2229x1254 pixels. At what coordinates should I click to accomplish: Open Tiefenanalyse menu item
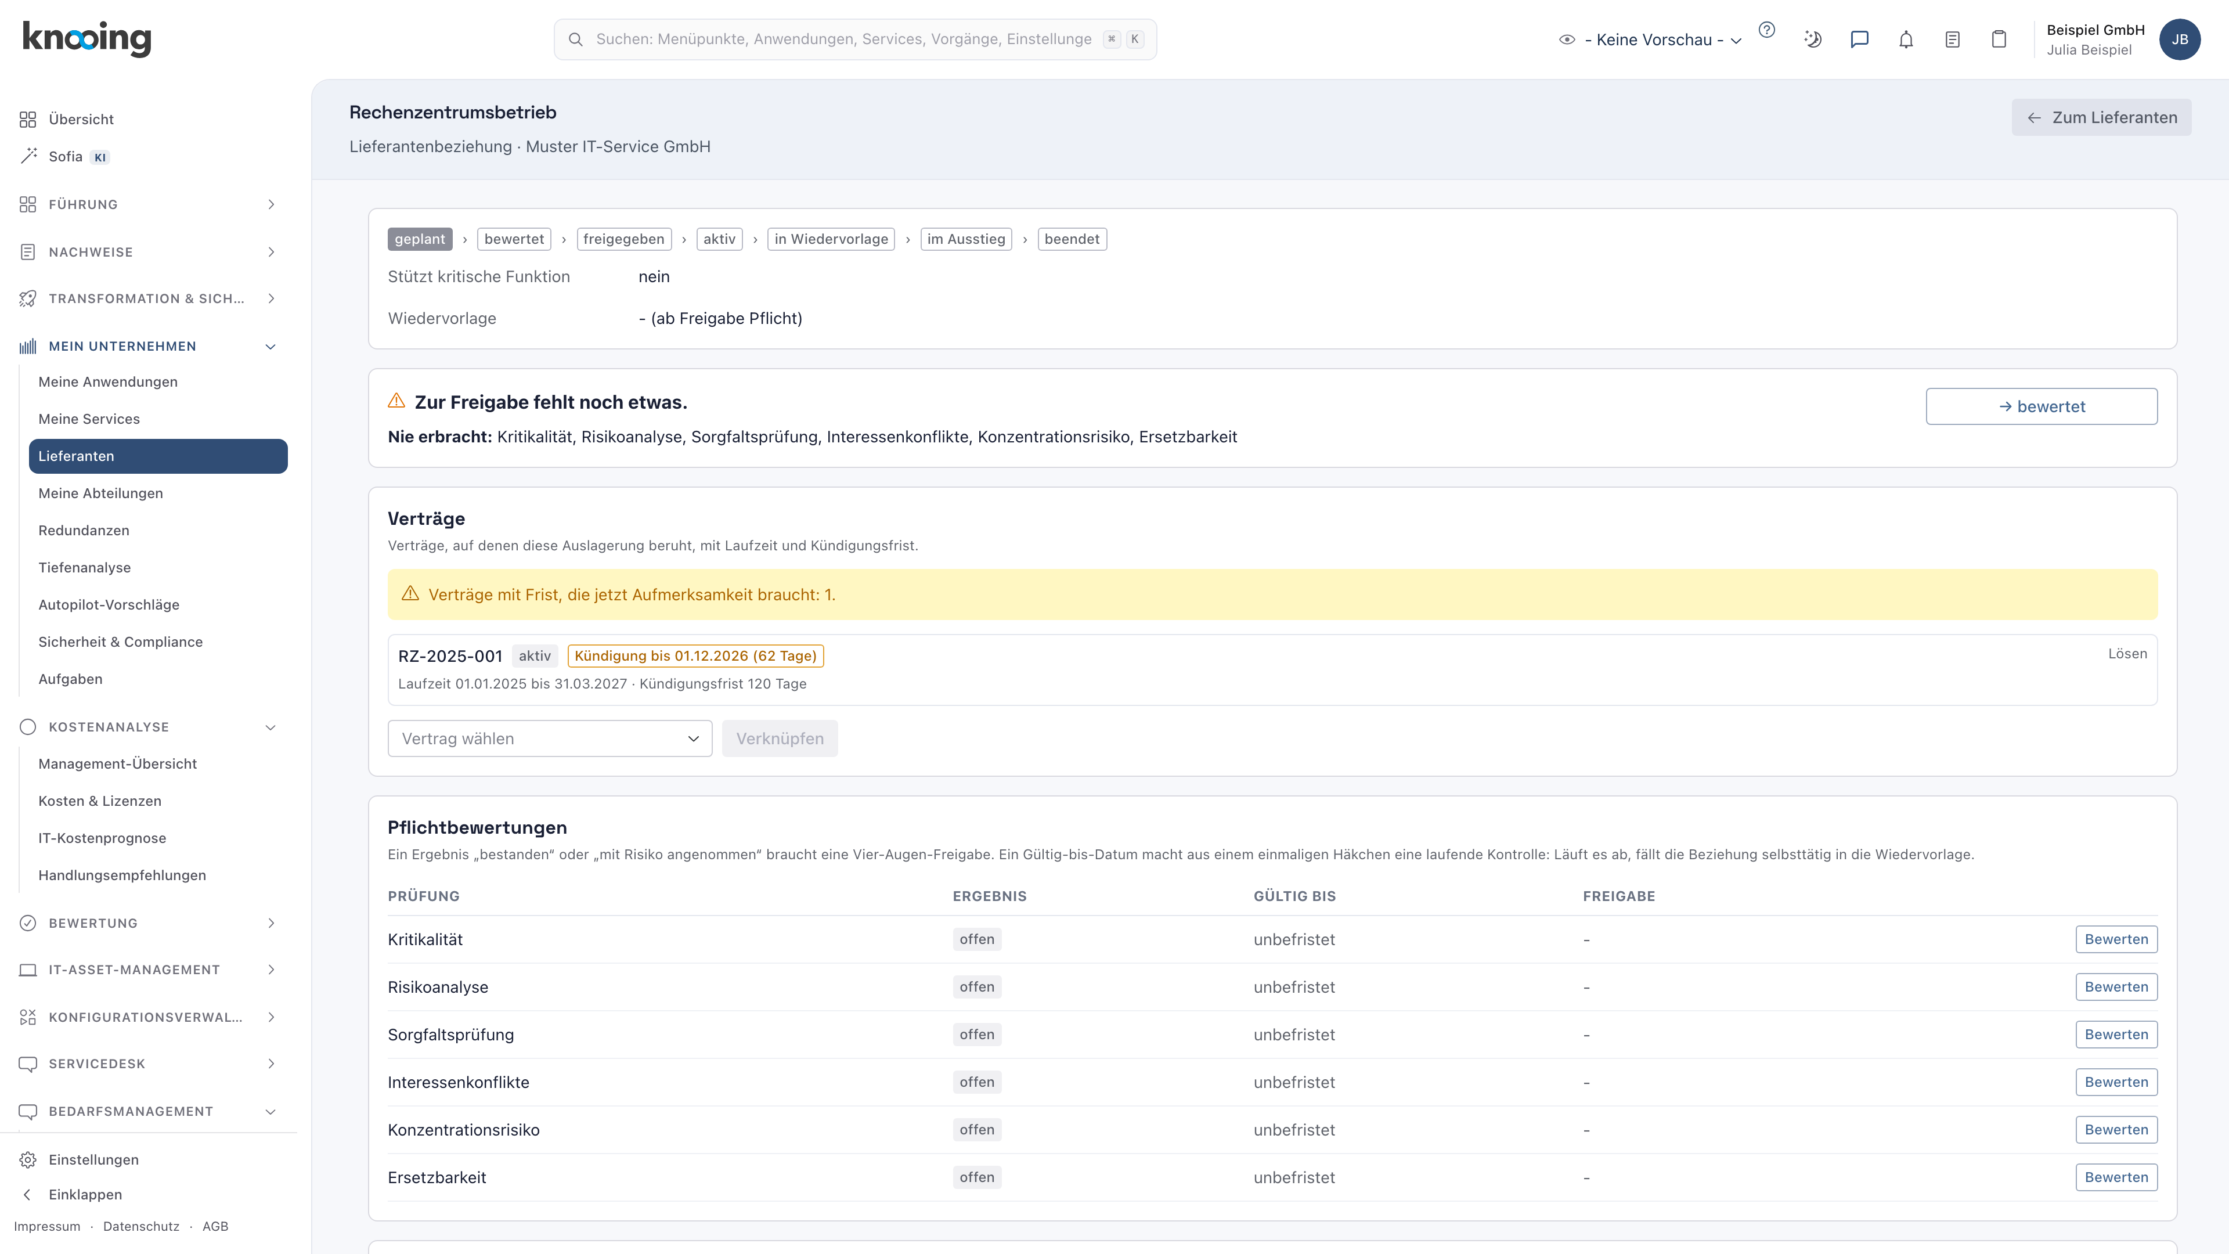(x=85, y=568)
